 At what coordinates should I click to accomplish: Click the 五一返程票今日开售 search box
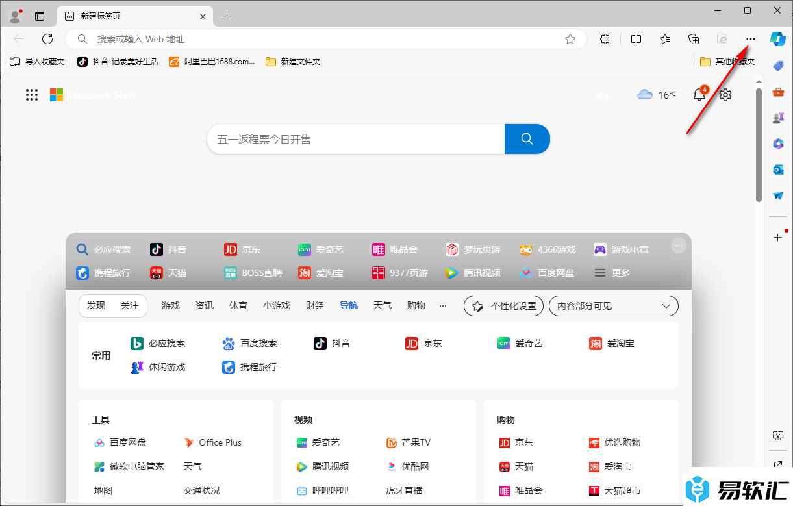coord(356,139)
